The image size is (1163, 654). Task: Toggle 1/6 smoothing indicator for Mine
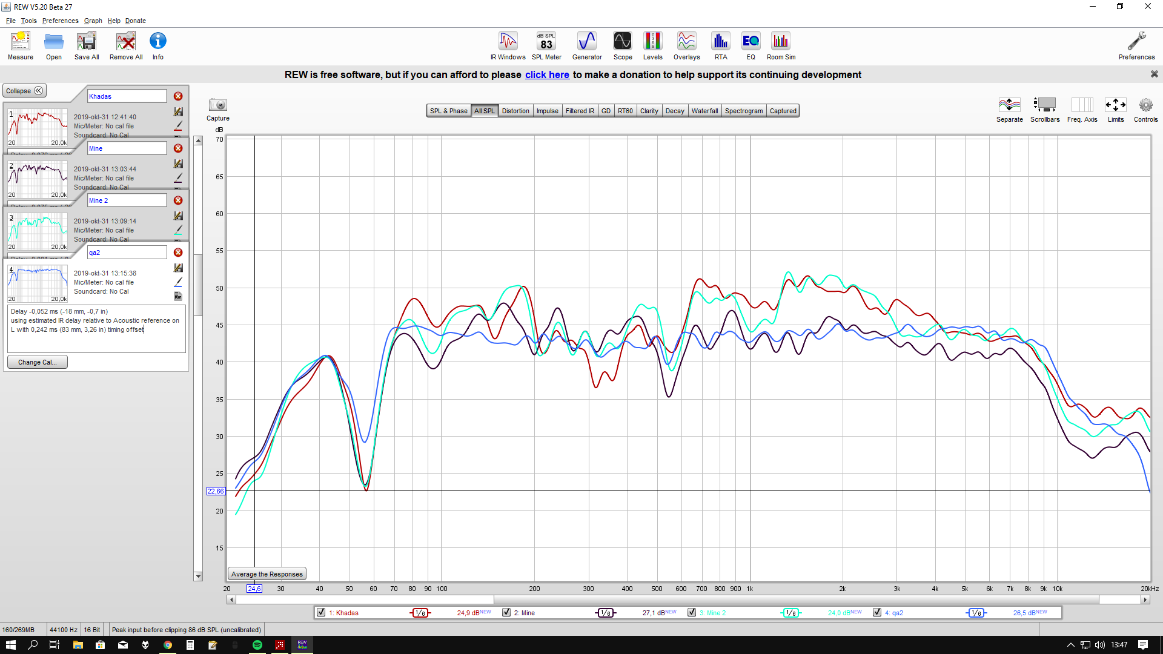tap(606, 613)
